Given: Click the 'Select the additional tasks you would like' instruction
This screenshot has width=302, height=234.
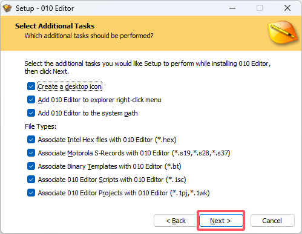Looking at the screenshot, I should point(148,68).
